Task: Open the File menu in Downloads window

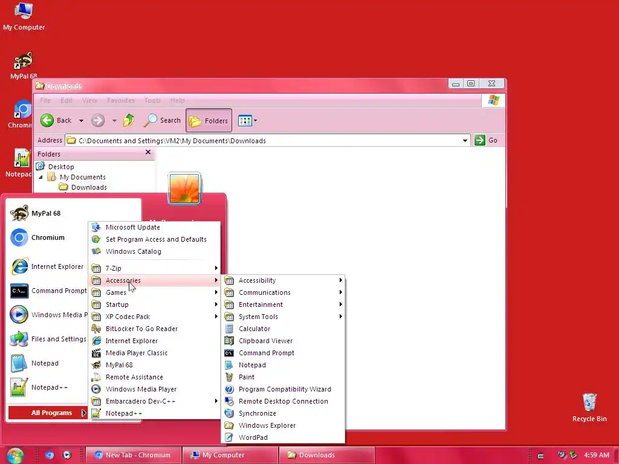Action: [45, 100]
